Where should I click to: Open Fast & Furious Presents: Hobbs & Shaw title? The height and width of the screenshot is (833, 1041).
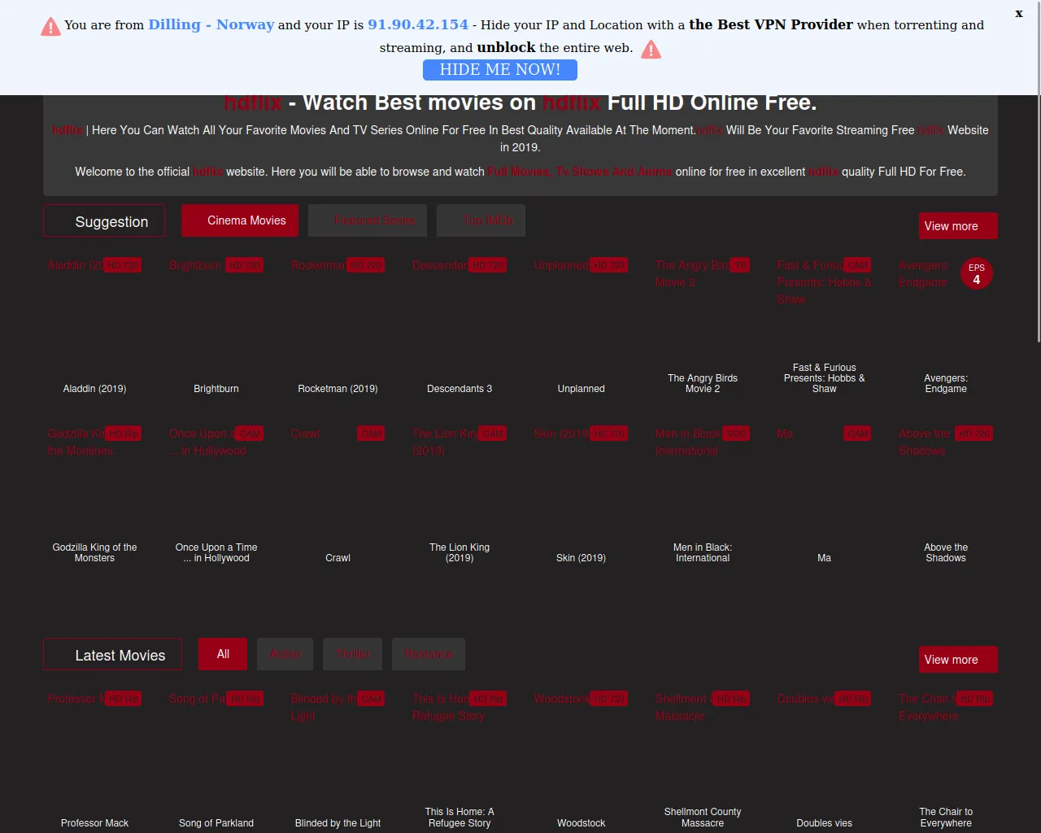[824, 378]
